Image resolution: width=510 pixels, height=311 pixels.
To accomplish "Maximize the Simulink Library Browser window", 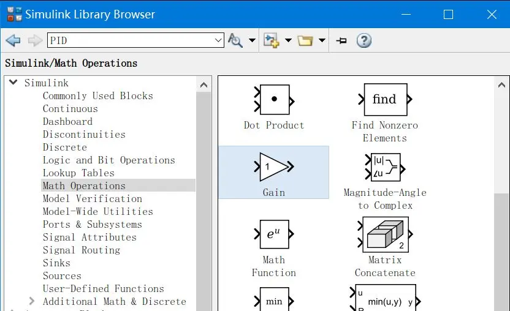I will click(x=448, y=14).
